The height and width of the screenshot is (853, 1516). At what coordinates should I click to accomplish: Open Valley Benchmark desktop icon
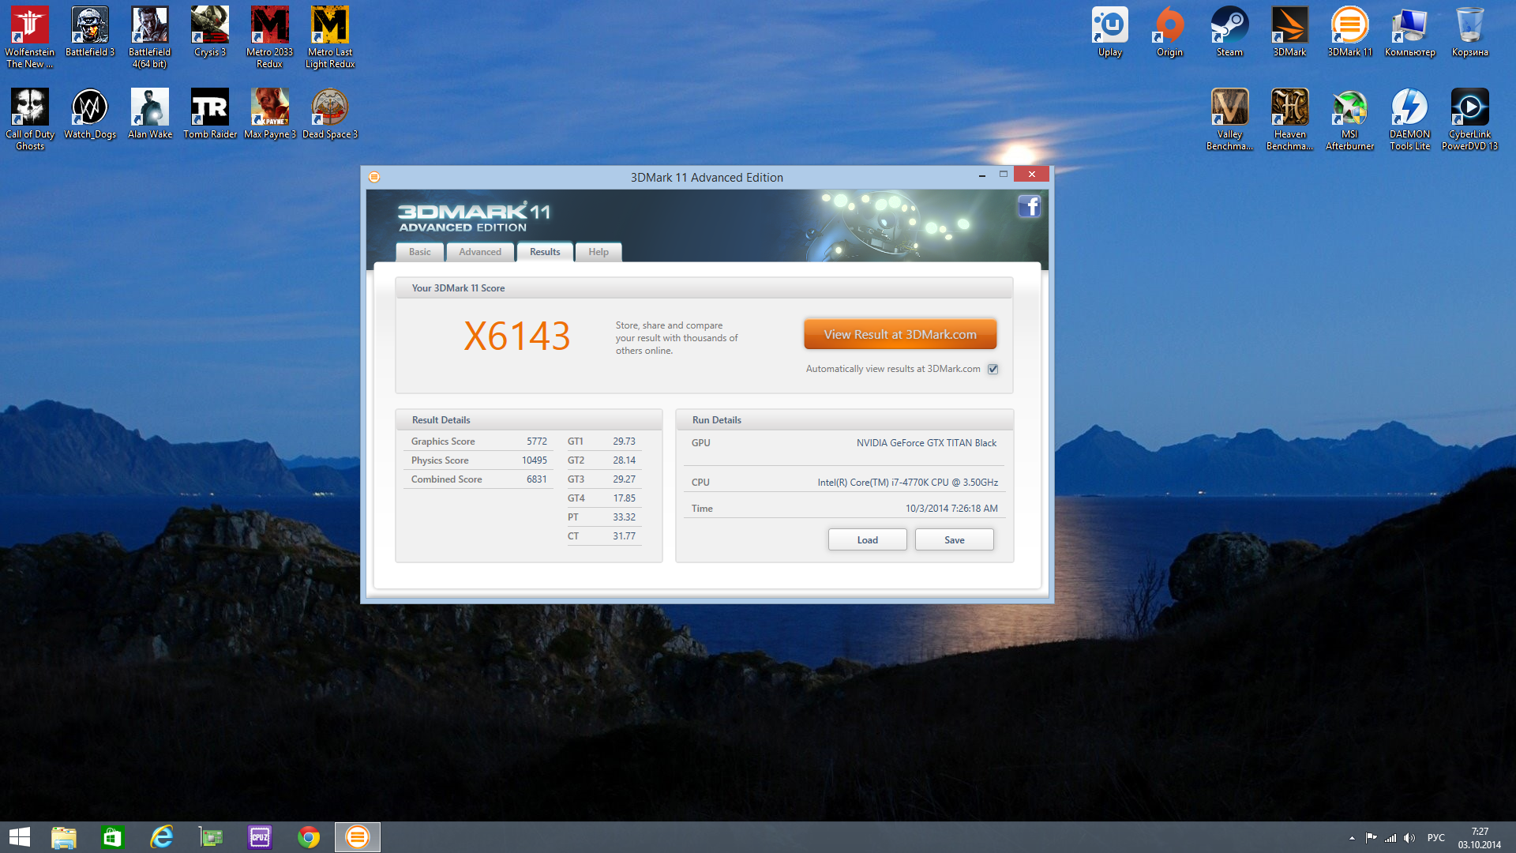(x=1229, y=109)
